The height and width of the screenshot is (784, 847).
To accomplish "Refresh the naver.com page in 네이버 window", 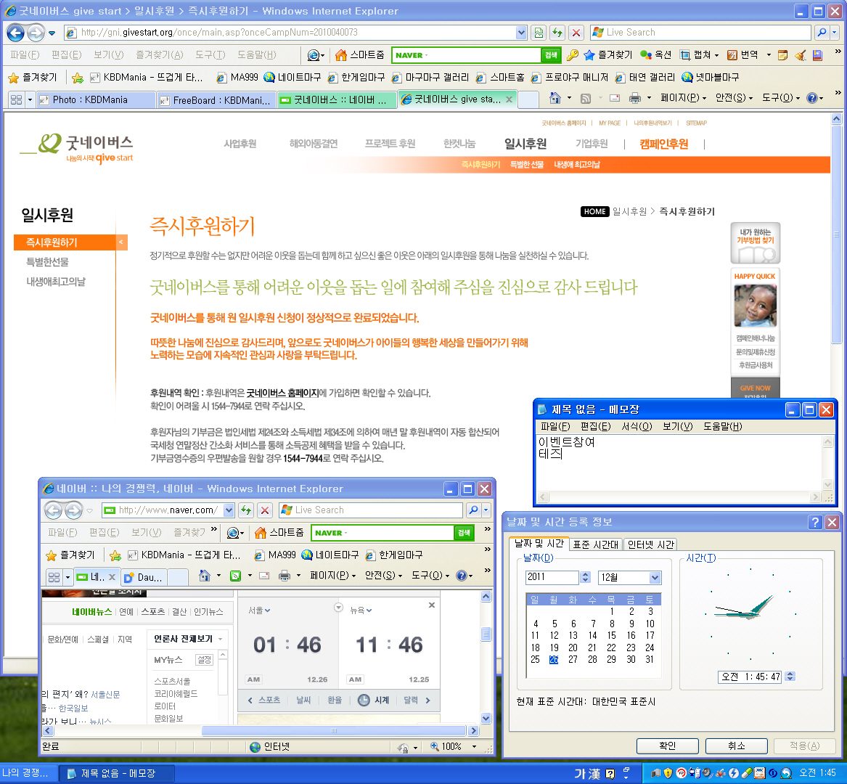I will pos(246,510).
